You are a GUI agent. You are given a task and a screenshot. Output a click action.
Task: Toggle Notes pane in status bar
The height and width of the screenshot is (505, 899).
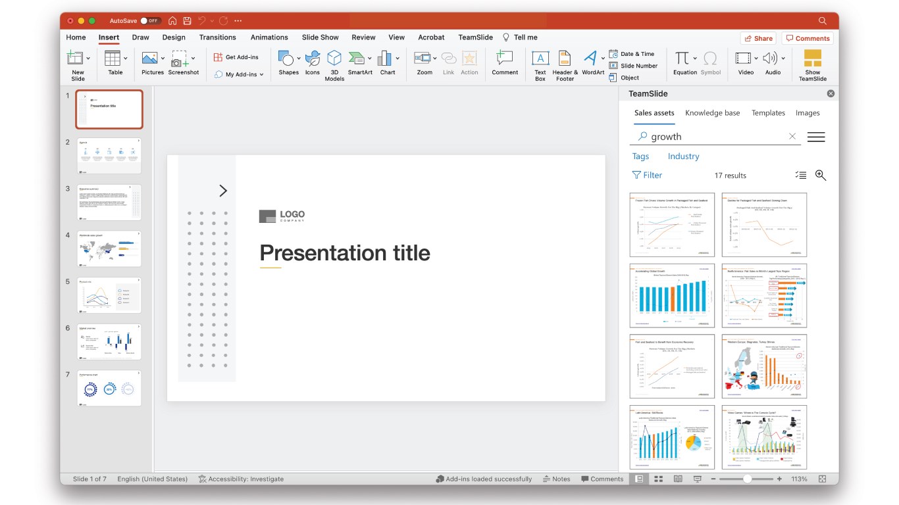click(556, 479)
